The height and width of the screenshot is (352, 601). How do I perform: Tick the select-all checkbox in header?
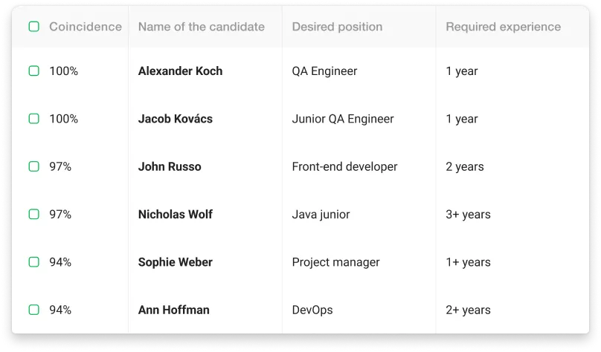click(x=33, y=27)
